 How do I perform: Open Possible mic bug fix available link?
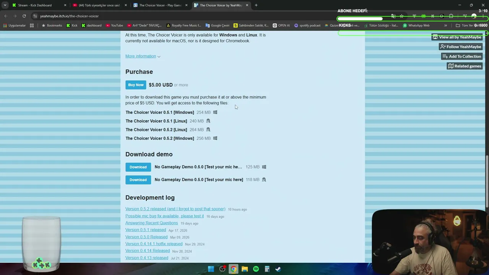[x=165, y=216]
